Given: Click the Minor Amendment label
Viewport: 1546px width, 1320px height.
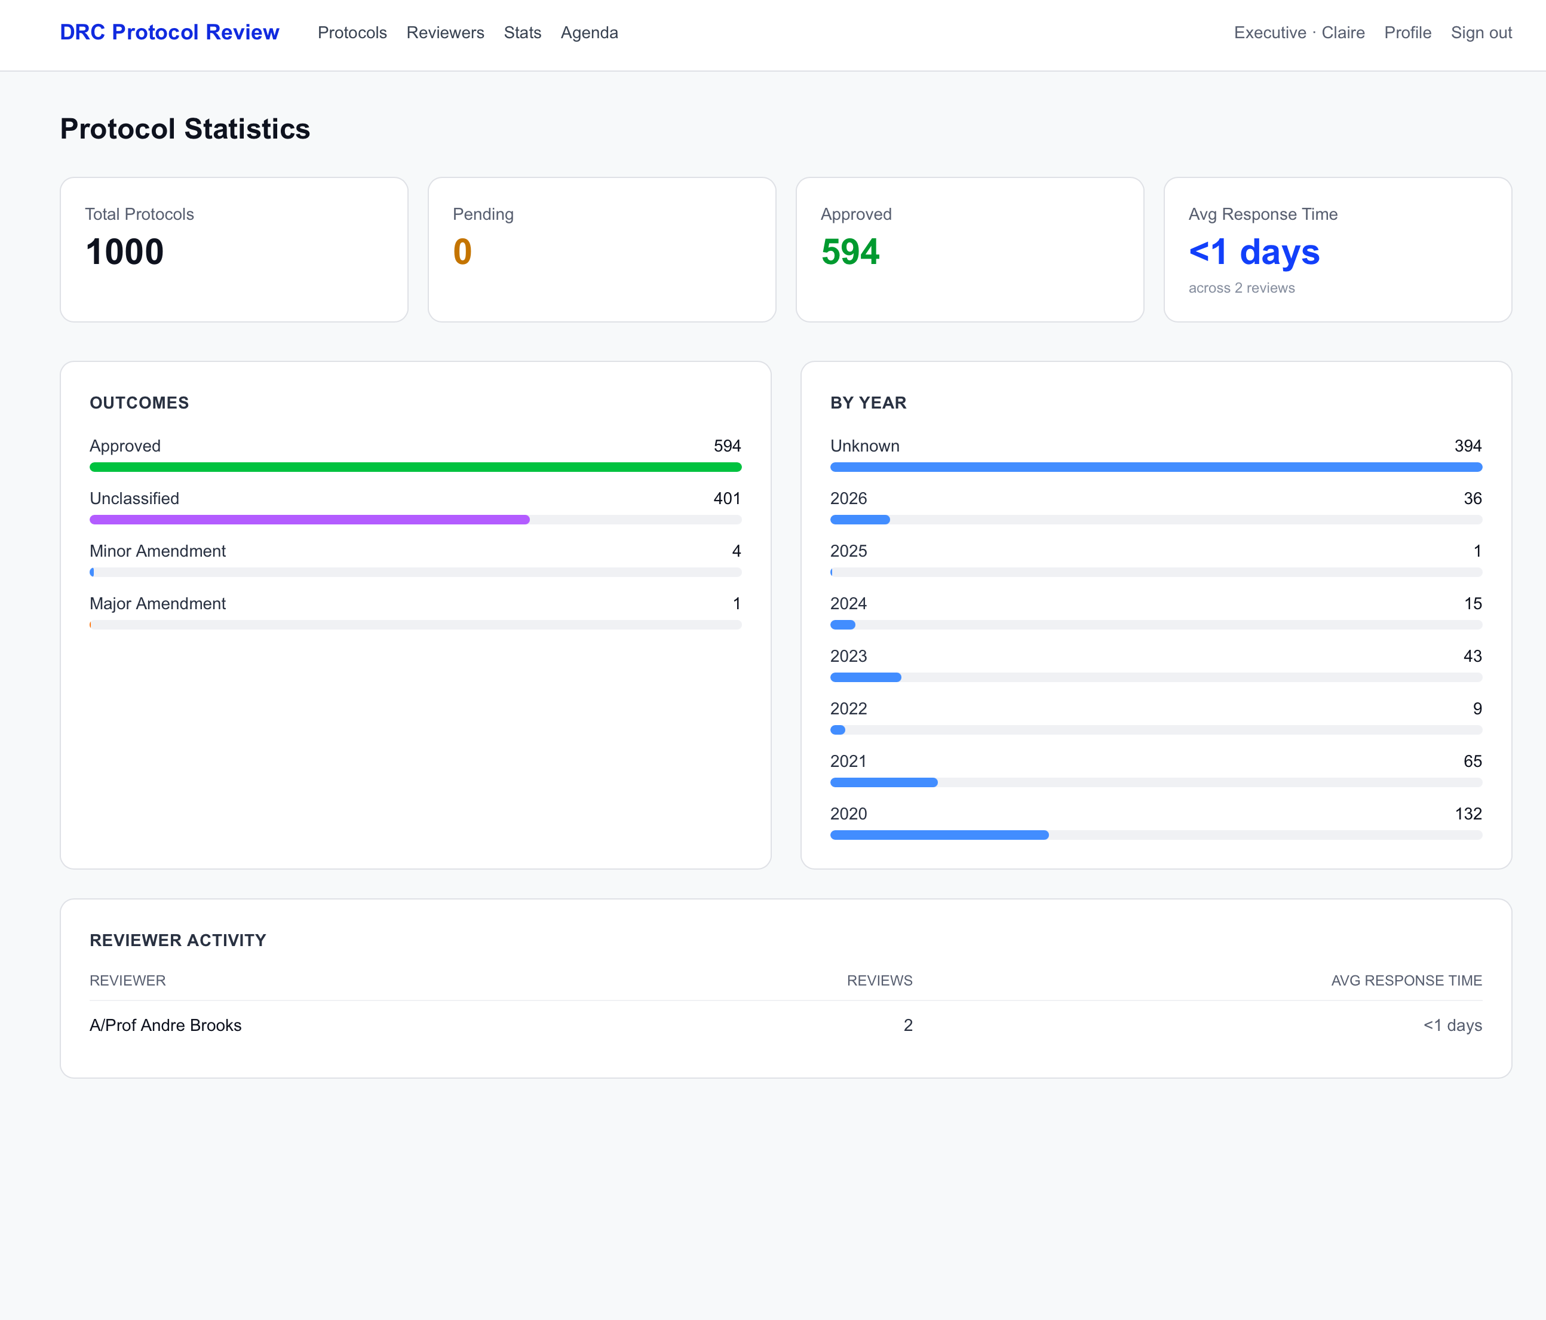Looking at the screenshot, I should coord(158,551).
